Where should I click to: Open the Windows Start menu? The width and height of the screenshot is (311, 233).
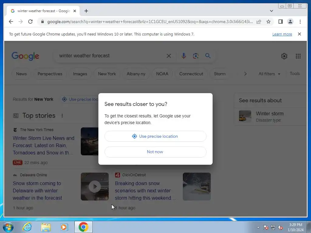(x=8, y=227)
